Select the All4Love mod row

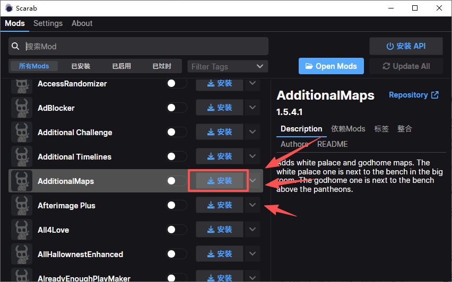pyautogui.click(x=136, y=230)
